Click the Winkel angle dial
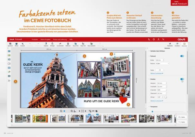The image size is (195, 137). 165,97
